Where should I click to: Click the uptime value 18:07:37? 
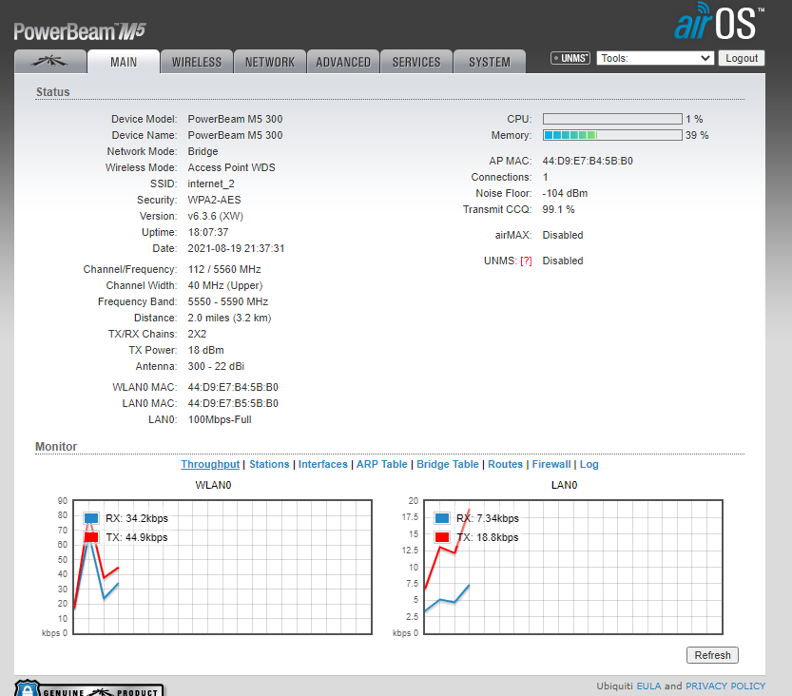208,232
